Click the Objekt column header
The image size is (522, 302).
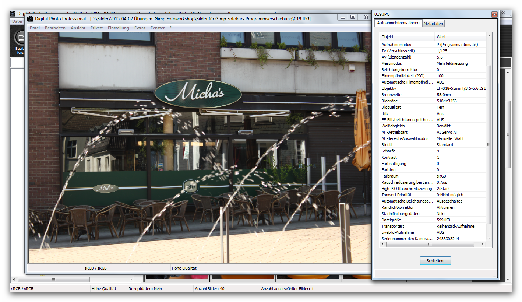pos(407,37)
